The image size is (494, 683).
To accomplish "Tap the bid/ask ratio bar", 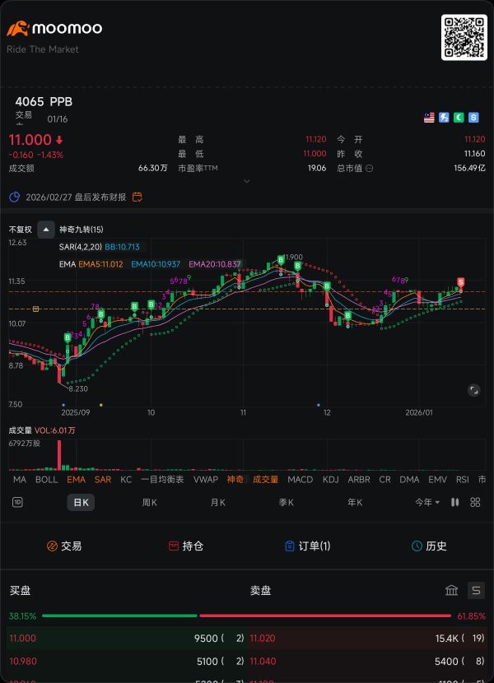I will 247,616.
